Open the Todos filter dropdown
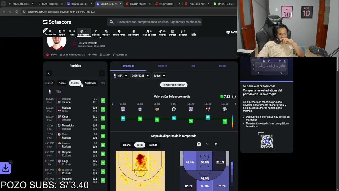This screenshot has width=339, height=191. [159, 76]
